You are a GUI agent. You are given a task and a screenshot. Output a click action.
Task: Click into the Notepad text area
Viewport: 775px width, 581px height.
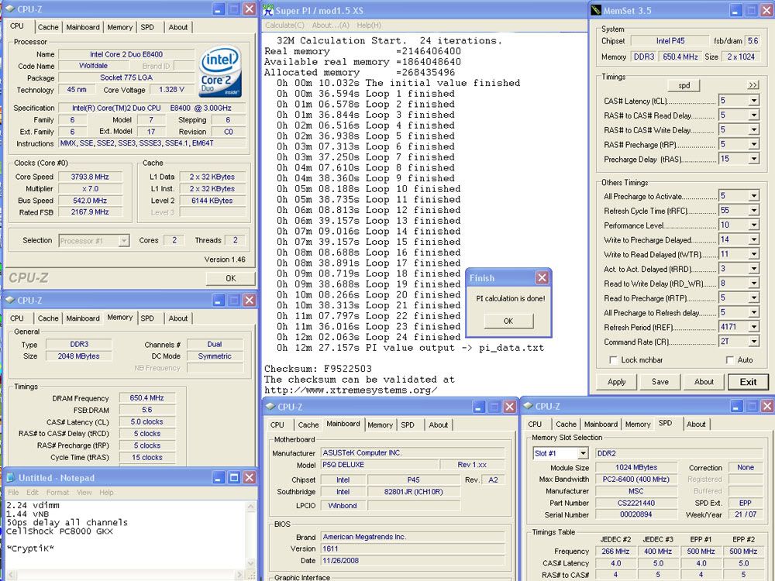coord(125,535)
